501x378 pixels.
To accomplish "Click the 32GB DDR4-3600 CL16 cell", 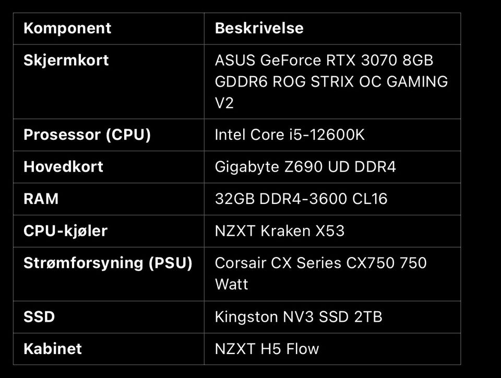I will [301, 199].
